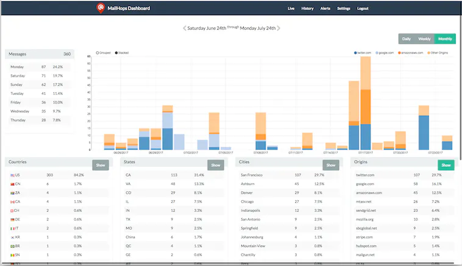The image size is (462, 266).
Task: Click the sbcglobal.net origin row
Action: [404, 228]
